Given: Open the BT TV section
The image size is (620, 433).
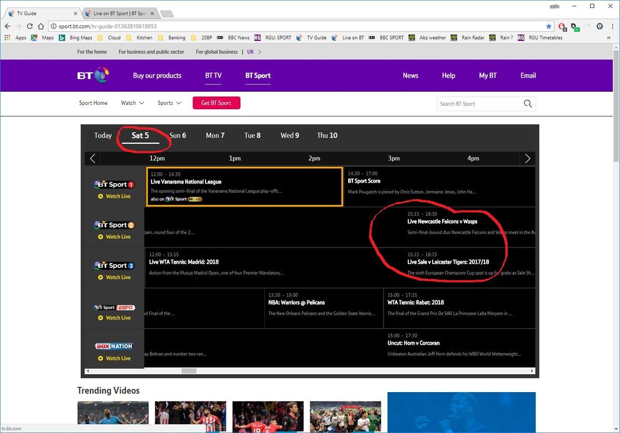Looking at the screenshot, I should click(213, 76).
